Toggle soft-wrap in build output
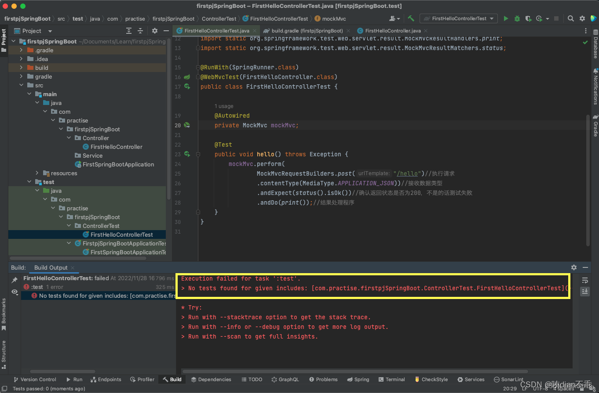 coord(585,280)
